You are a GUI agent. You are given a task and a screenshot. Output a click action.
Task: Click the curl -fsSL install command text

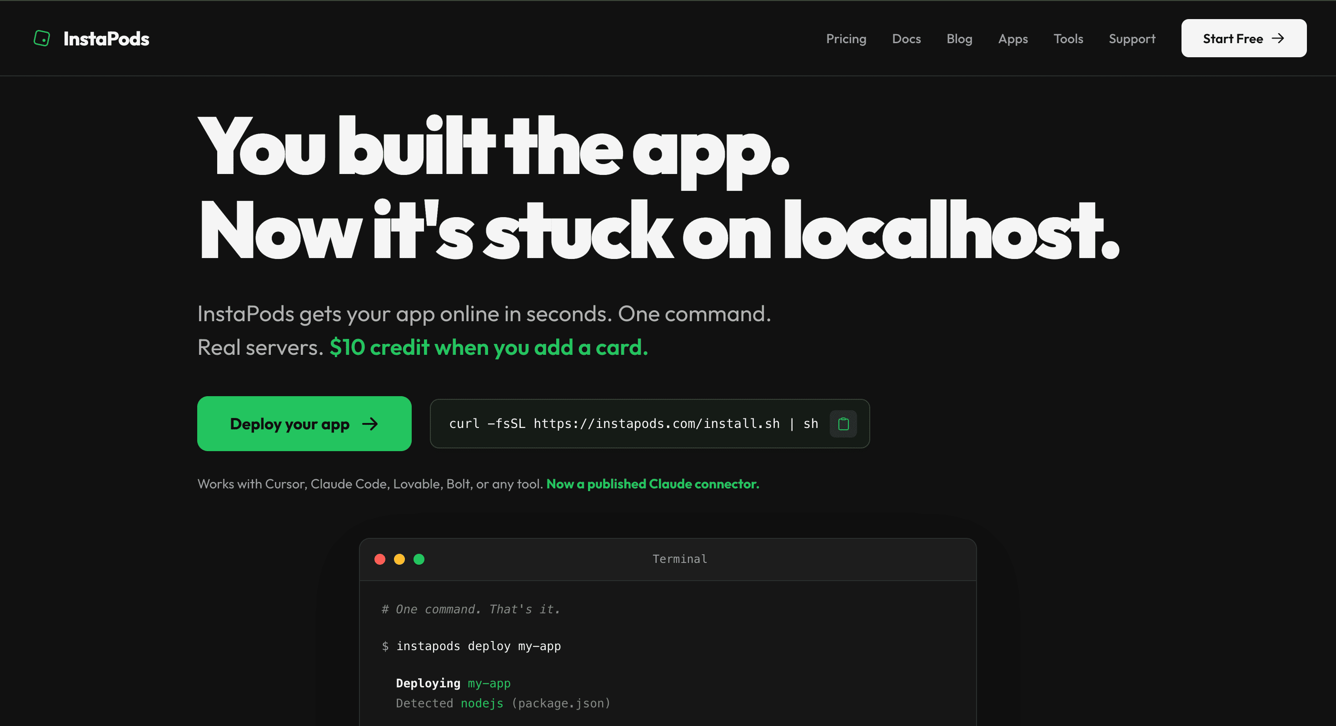633,424
